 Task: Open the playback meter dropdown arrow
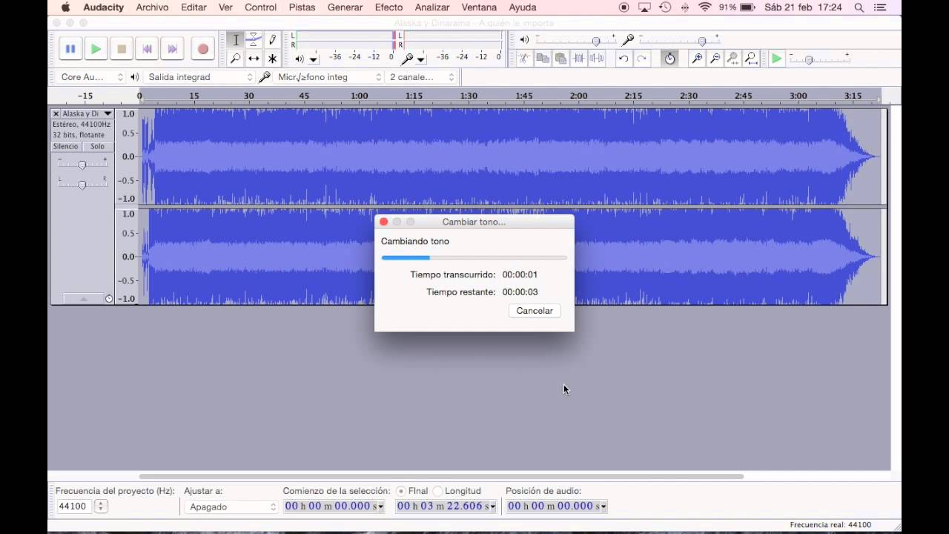click(314, 59)
